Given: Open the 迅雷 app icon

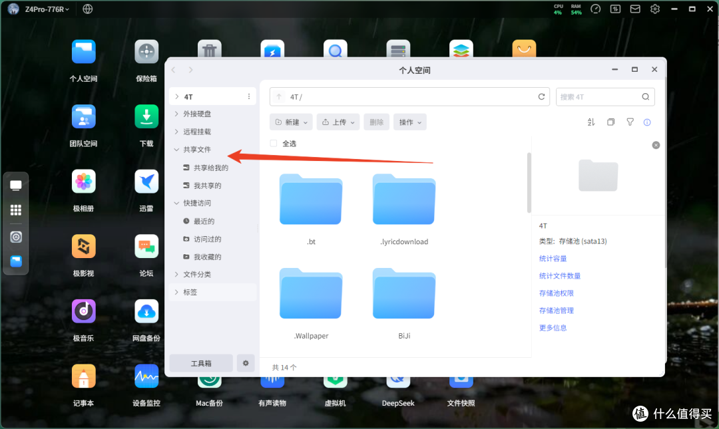Looking at the screenshot, I should (146, 182).
